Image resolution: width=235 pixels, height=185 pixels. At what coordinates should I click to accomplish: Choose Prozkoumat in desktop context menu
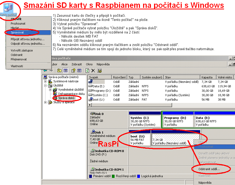click(x=28, y=24)
